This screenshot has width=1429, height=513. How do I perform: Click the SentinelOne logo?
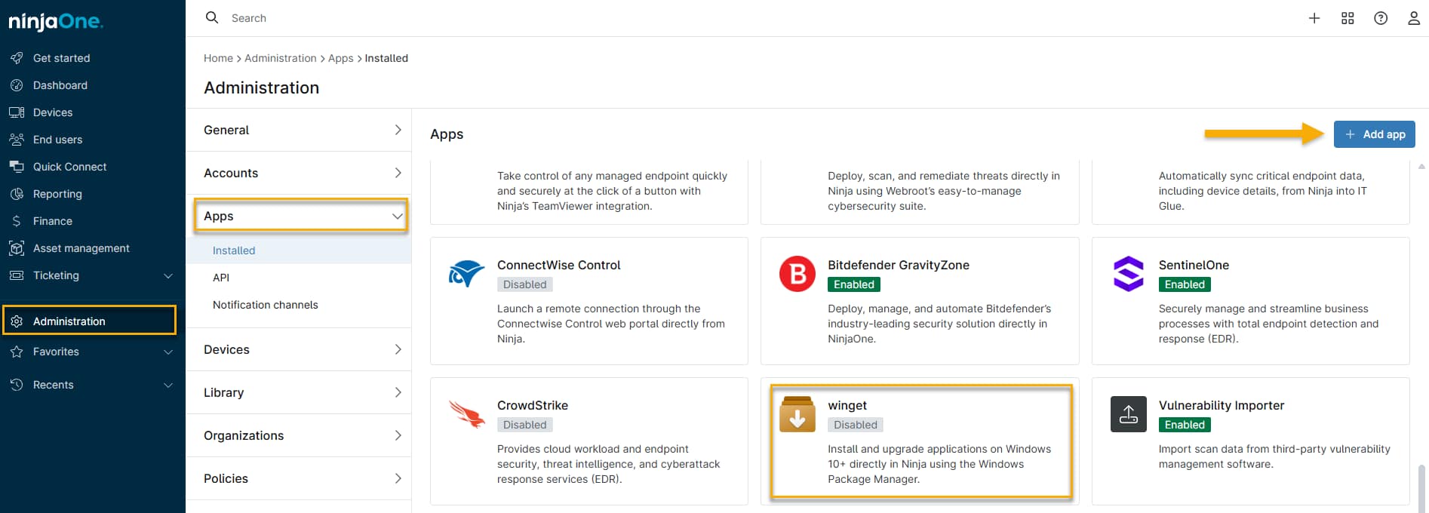tap(1128, 274)
